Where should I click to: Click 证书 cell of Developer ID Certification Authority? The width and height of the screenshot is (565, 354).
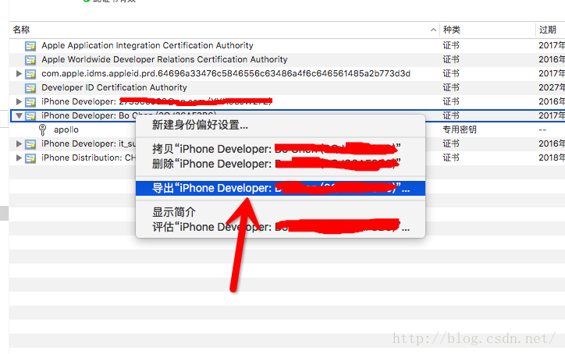tap(451, 88)
